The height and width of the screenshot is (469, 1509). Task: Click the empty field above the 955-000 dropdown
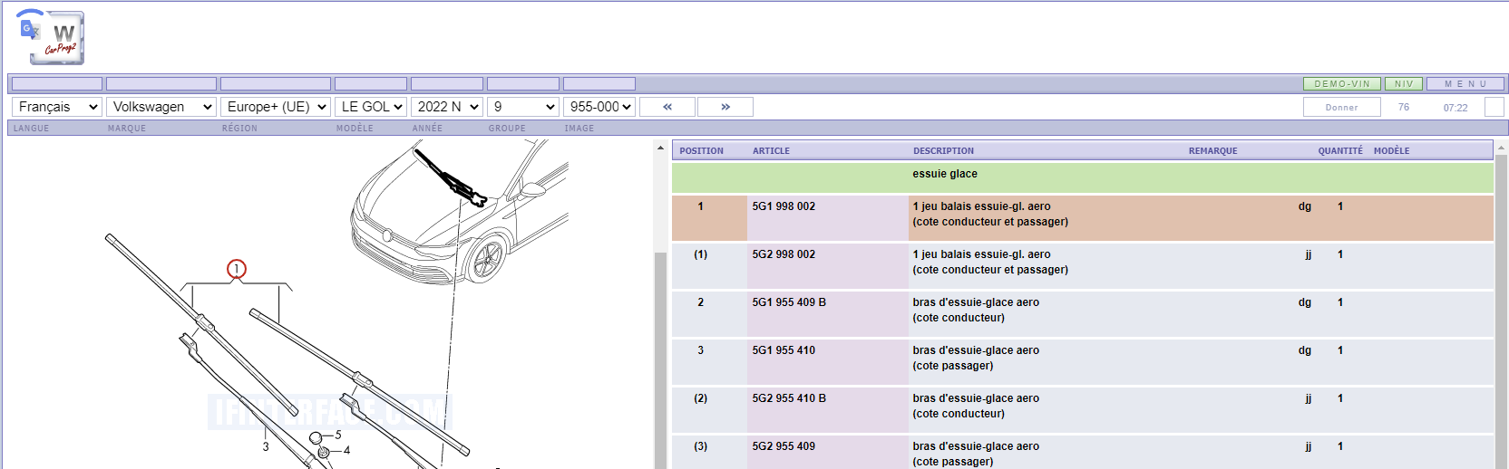click(599, 83)
